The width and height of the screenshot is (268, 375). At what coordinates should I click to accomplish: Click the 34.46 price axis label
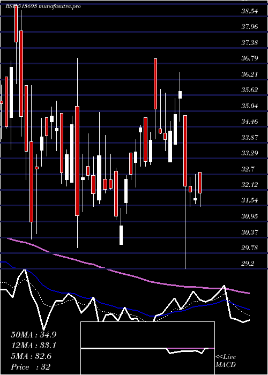(250, 122)
